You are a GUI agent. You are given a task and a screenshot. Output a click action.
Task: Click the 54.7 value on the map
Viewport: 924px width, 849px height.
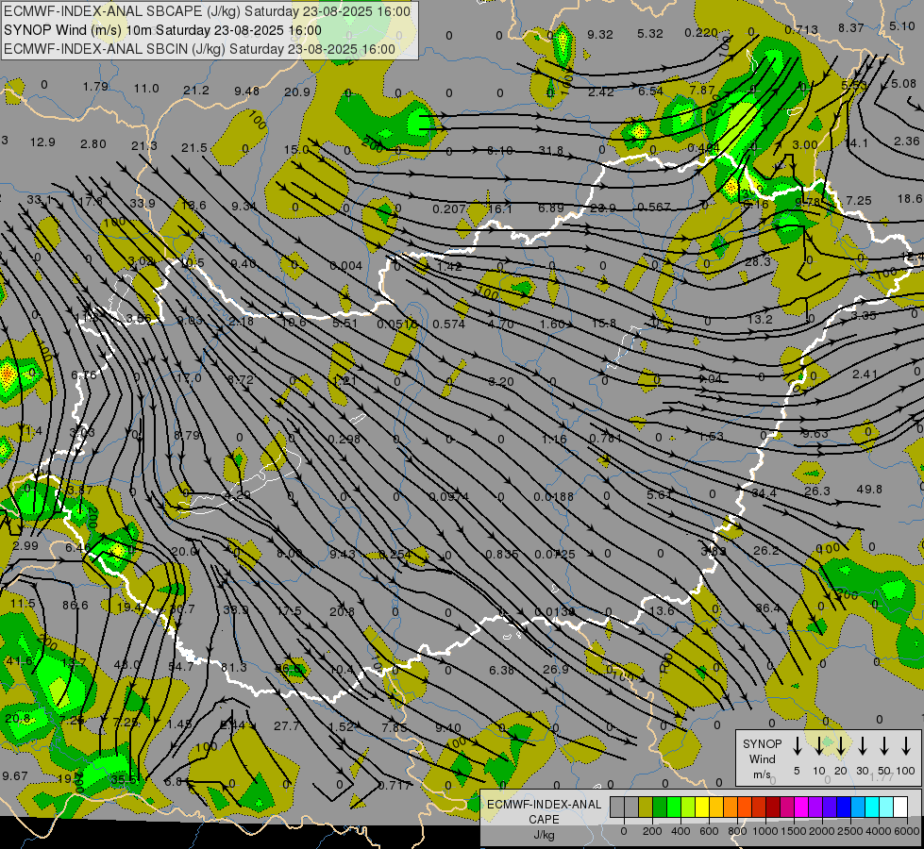pos(181,666)
